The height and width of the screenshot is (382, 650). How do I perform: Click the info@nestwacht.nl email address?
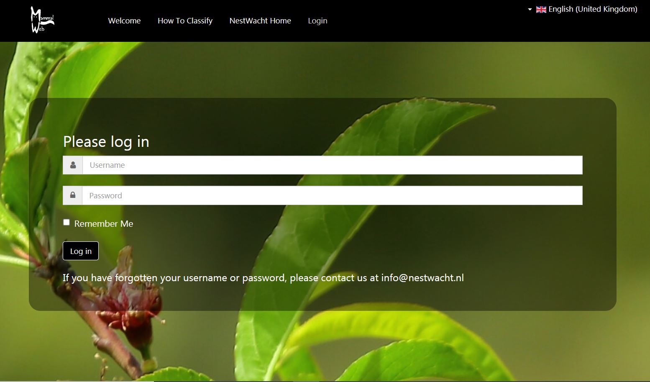422,278
